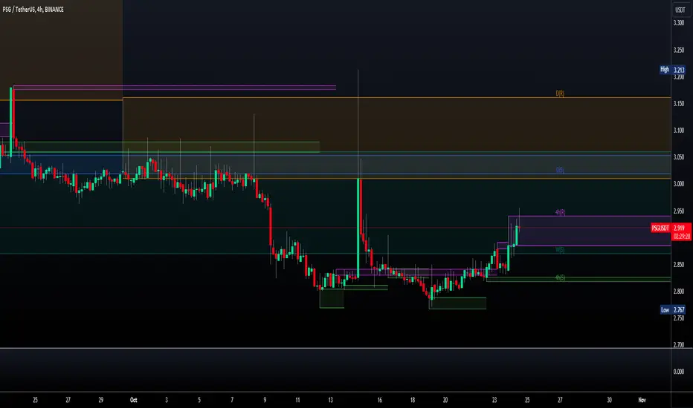Click the 5 date on time axis
The height and width of the screenshot is (408, 693).
pos(199,400)
